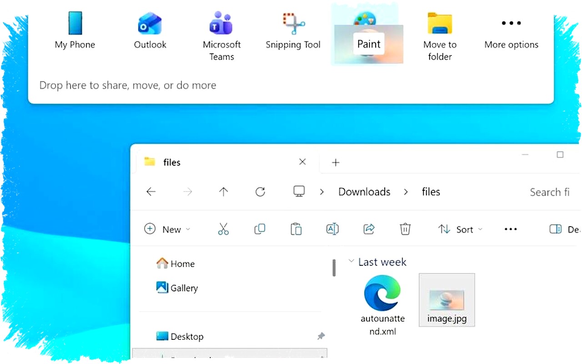Click the Paste clipboard icon
Image resolution: width=582 pixels, height=364 pixels.
(x=296, y=229)
